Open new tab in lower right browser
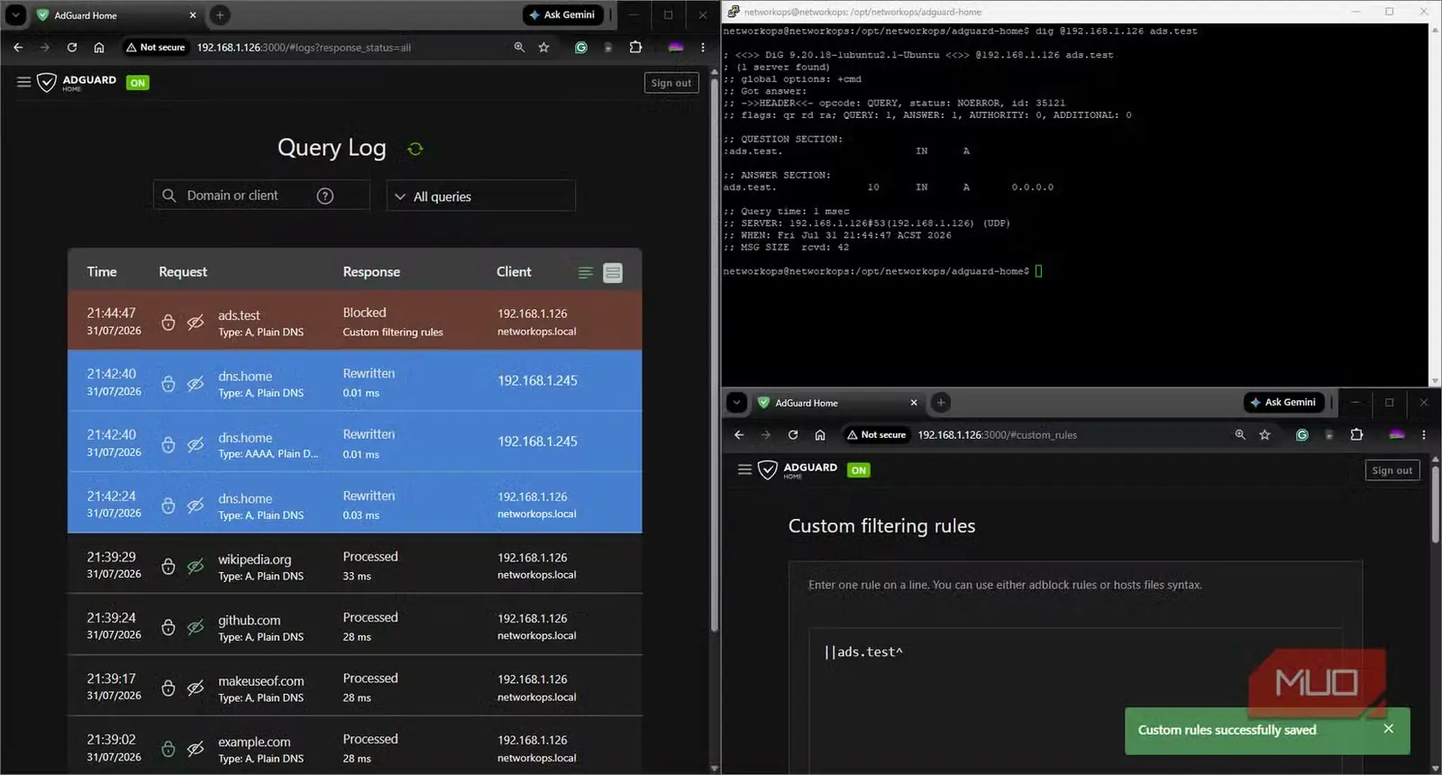Screen dimensions: 1442x775 (x=941, y=402)
